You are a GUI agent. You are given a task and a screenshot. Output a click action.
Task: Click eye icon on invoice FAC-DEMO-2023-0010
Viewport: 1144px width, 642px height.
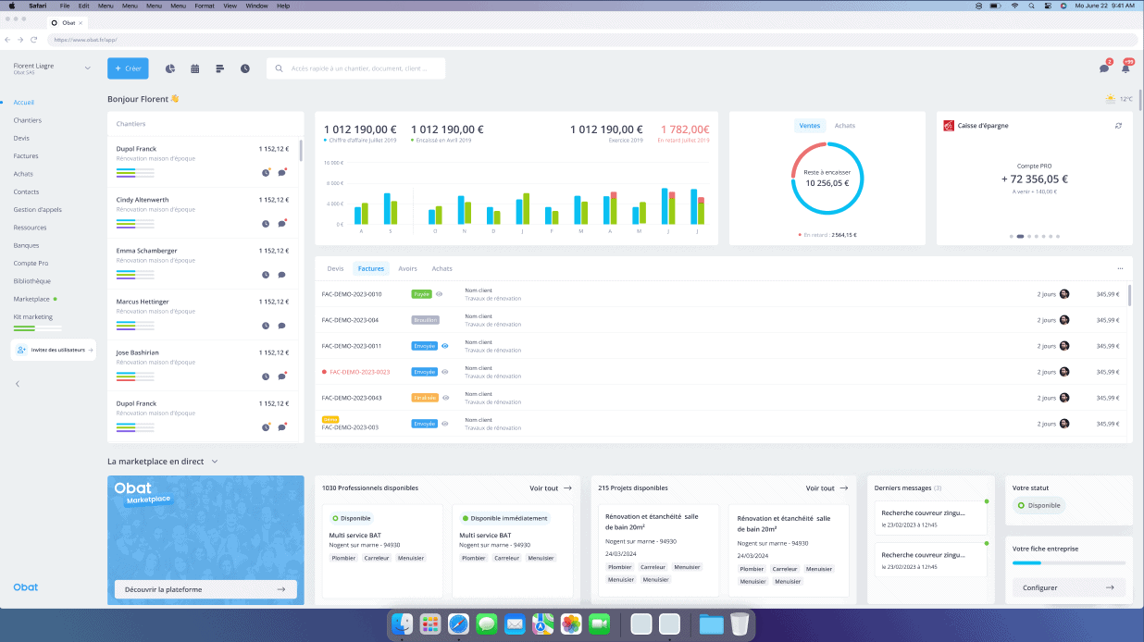pos(440,294)
